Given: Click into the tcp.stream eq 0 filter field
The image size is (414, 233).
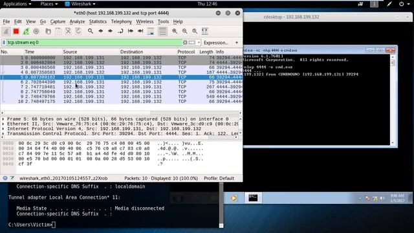Looking at the screenshot, I should [94, 43].
